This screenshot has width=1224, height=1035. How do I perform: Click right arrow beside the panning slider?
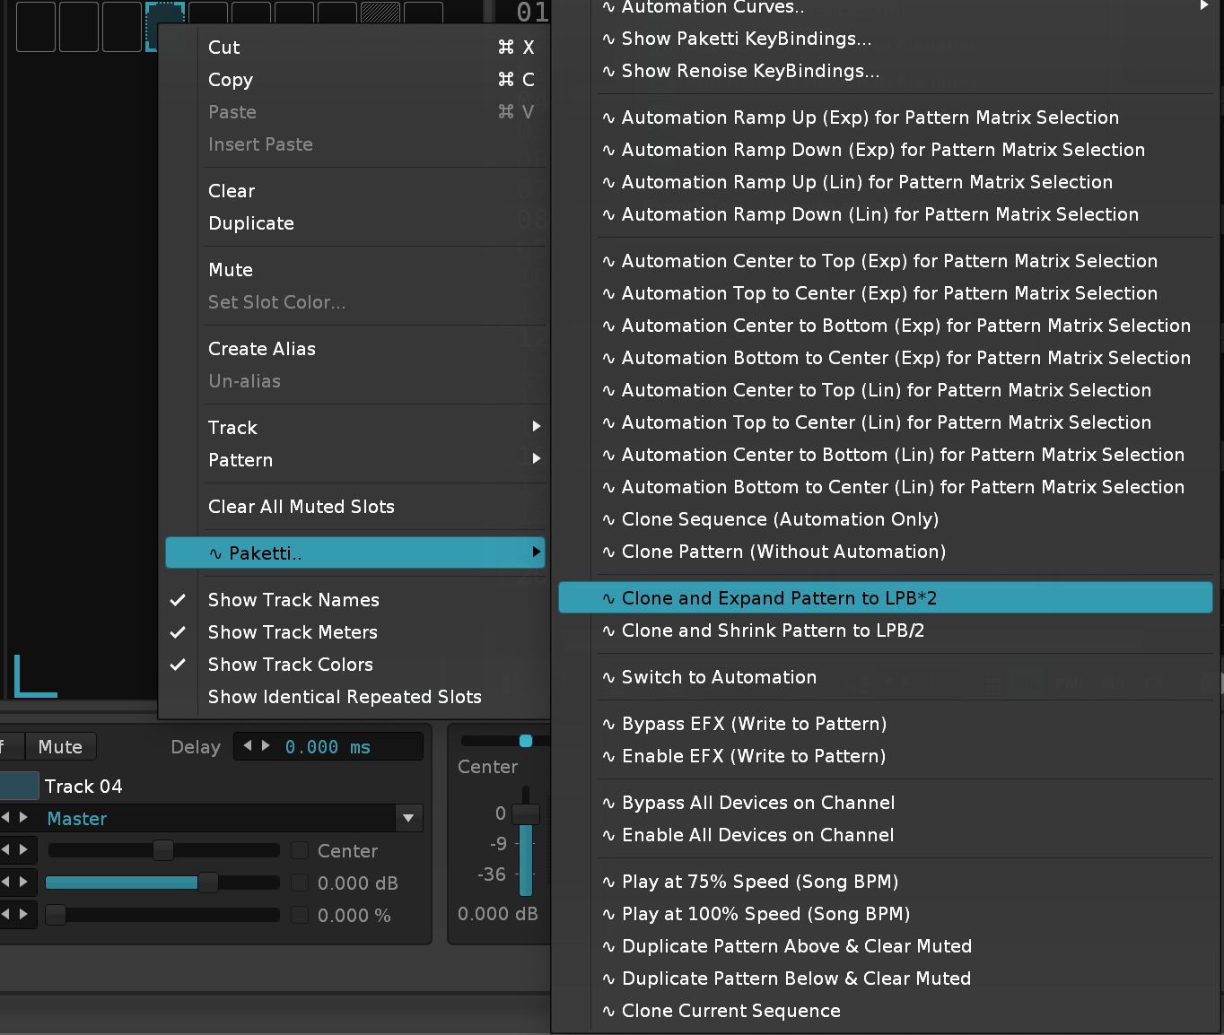click(24, 849)
